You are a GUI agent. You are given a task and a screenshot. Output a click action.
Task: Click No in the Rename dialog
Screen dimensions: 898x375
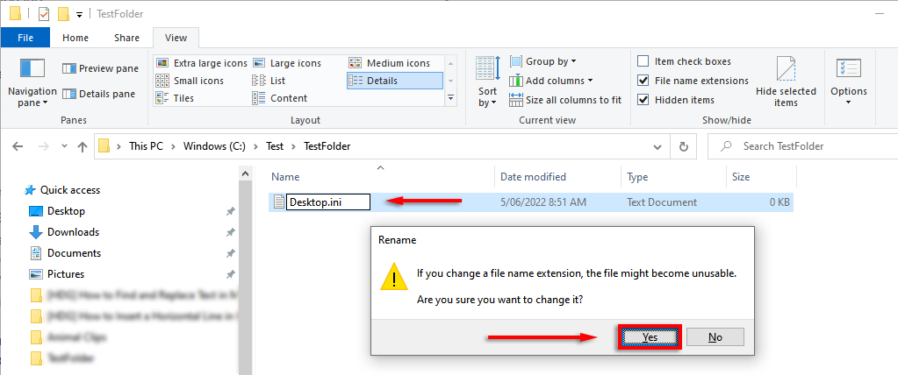715,336
